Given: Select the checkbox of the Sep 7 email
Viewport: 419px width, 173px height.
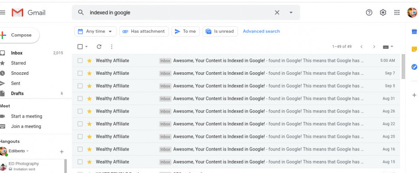Looking at the screenshot, I should pos(80,73).
